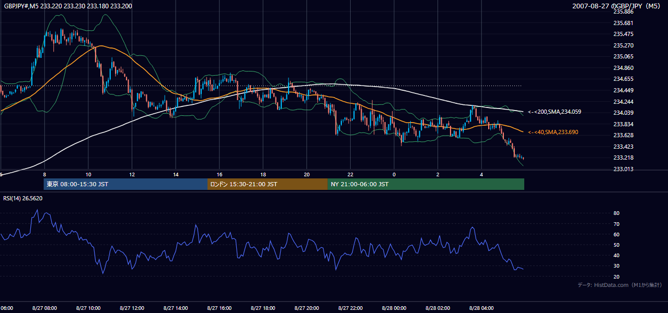The height and width of the screenshot is (313, 668).
Task: Click the 234.039 price axis label
Action: [x=623, y=113]
